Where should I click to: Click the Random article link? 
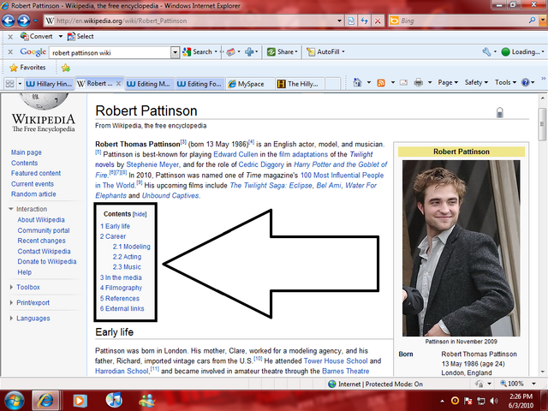coord(33,194)
